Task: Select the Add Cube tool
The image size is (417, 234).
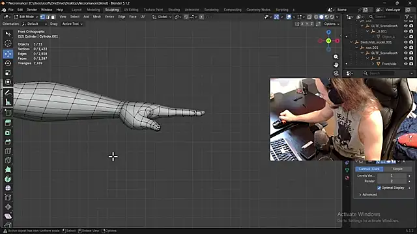Action: pyautogui.click(x=8, y=112)
